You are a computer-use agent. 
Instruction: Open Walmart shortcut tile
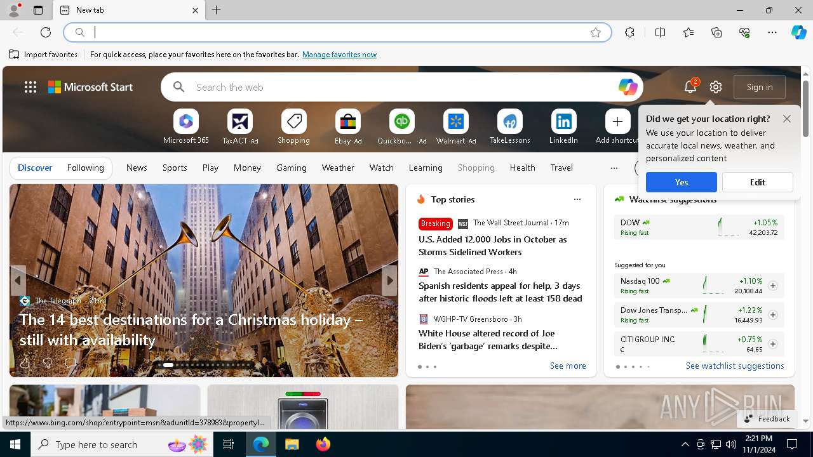coord(456,127)
